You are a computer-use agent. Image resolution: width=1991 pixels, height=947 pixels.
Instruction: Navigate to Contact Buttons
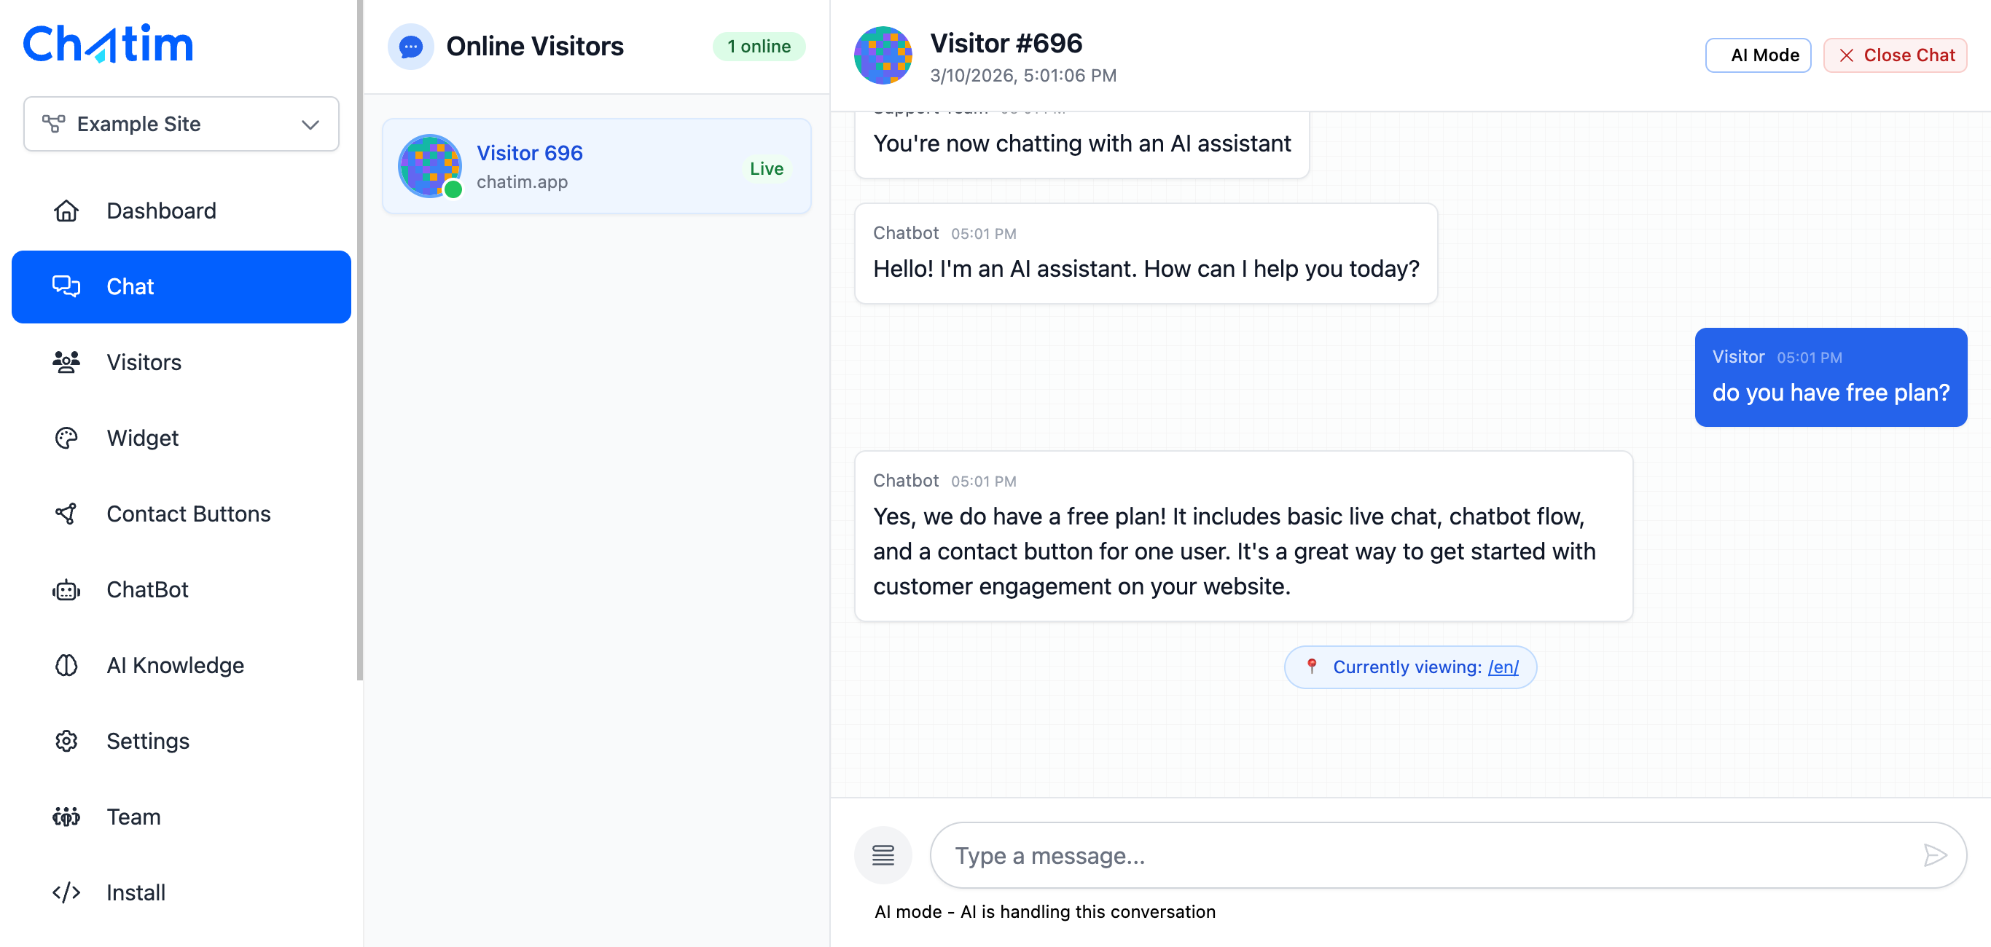point(181,514)
